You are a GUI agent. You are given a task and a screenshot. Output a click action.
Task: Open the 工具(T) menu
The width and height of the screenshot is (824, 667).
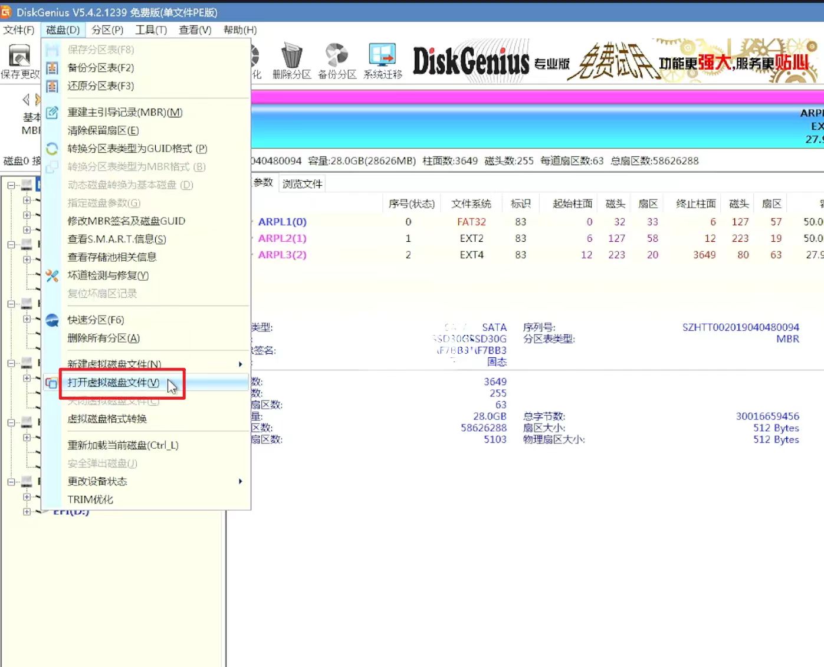click(x=151, y=29)
